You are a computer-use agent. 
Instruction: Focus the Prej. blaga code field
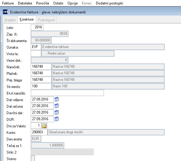pos(41,80)
